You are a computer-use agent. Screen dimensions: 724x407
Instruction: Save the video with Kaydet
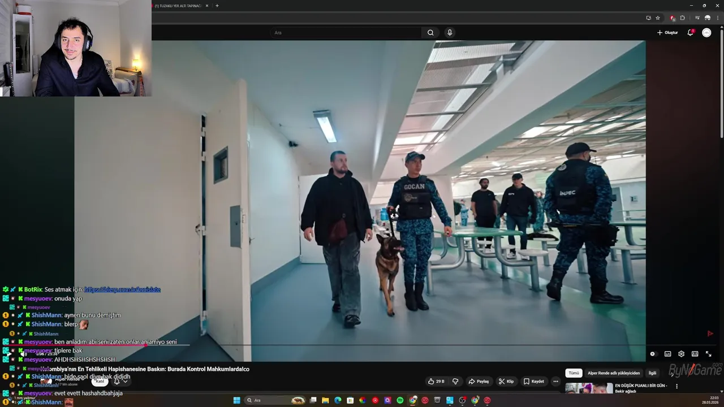click(x=533, y=382)
